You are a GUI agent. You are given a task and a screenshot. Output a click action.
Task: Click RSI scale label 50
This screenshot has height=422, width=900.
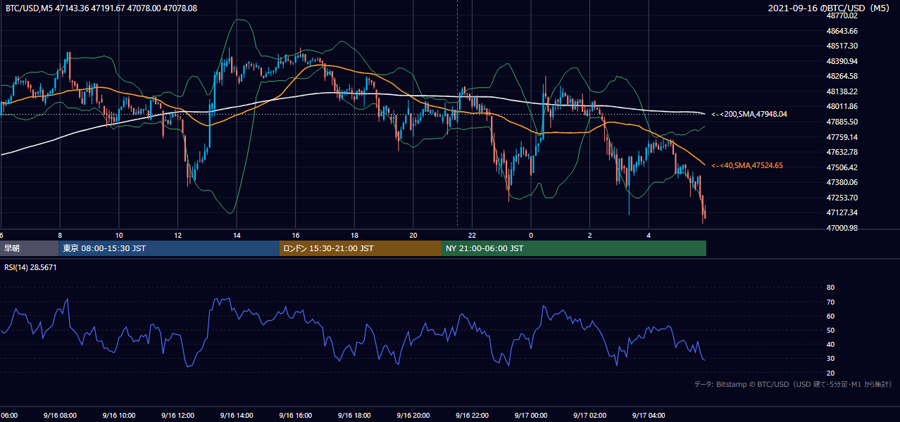[830, 330]
